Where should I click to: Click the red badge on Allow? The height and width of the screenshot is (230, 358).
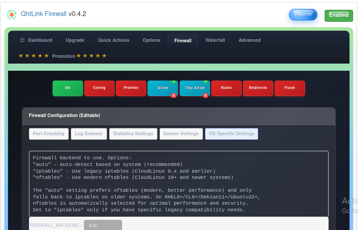(173, 95)
